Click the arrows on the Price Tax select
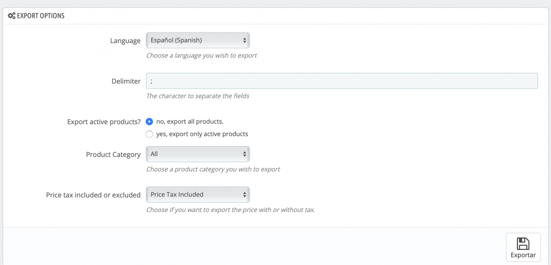The image size is (551, 265). pos(244,194)
